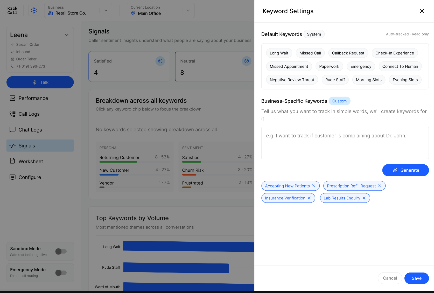Click the Chat Logs bubble icon

[12, 130]
